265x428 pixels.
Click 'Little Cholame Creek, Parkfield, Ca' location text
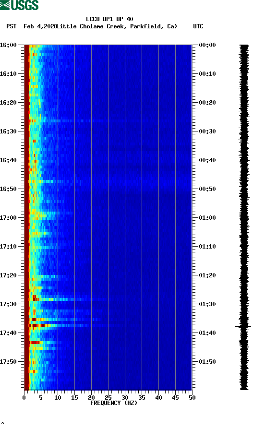click(x=117, y=26)
